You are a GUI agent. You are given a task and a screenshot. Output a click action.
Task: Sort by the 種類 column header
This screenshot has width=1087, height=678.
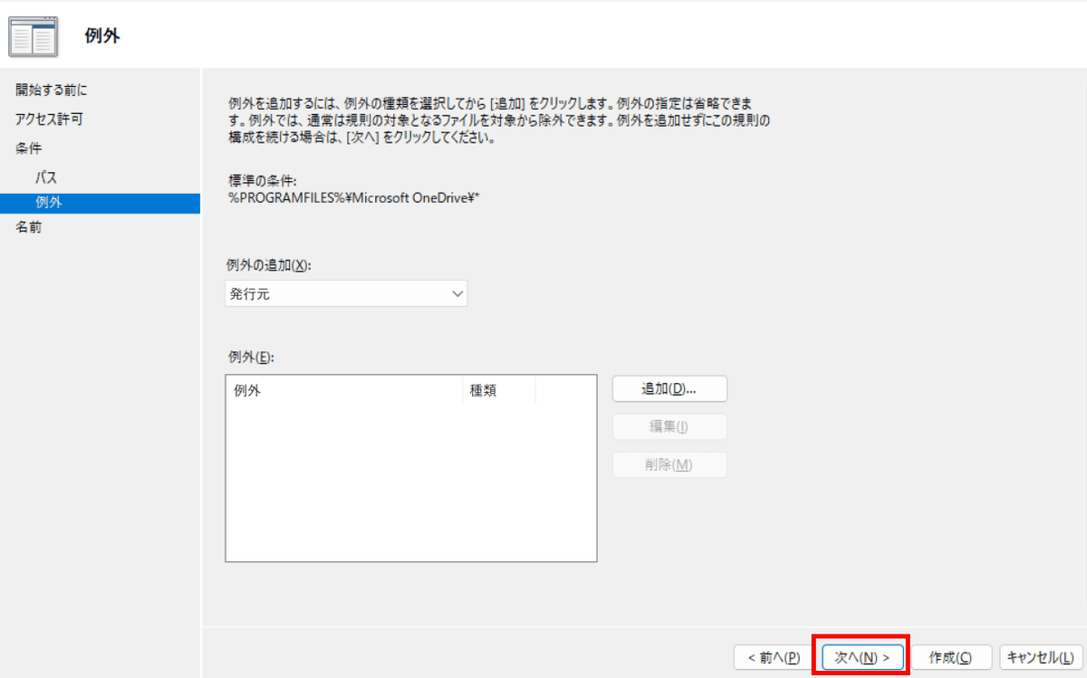coord(498,391)
